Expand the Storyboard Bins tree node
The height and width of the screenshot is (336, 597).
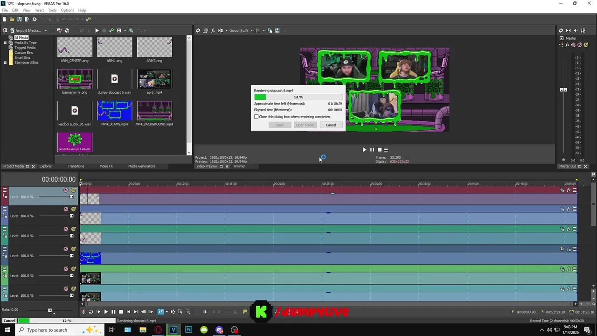(x=5, y=63)
